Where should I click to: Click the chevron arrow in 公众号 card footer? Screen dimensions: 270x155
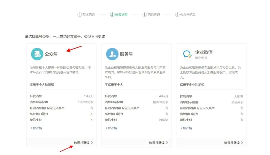[92, 143]
